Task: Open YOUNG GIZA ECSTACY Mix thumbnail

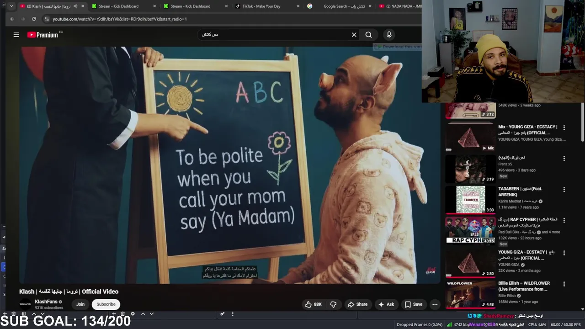Action: (470, 137)
